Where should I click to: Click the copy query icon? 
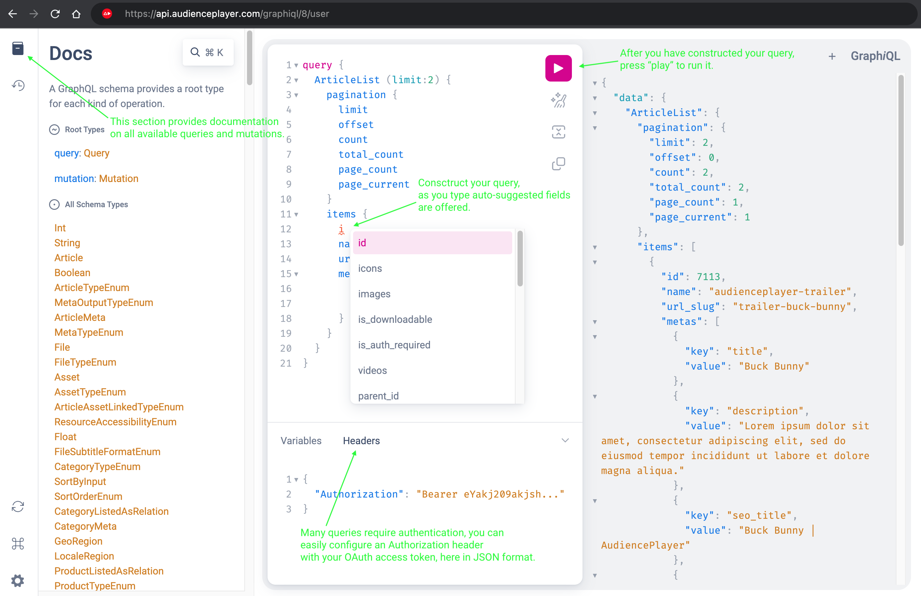[558, 164]
